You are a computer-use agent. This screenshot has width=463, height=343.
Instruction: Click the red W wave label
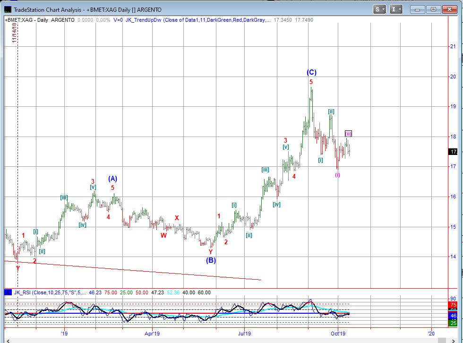(163, 235)
